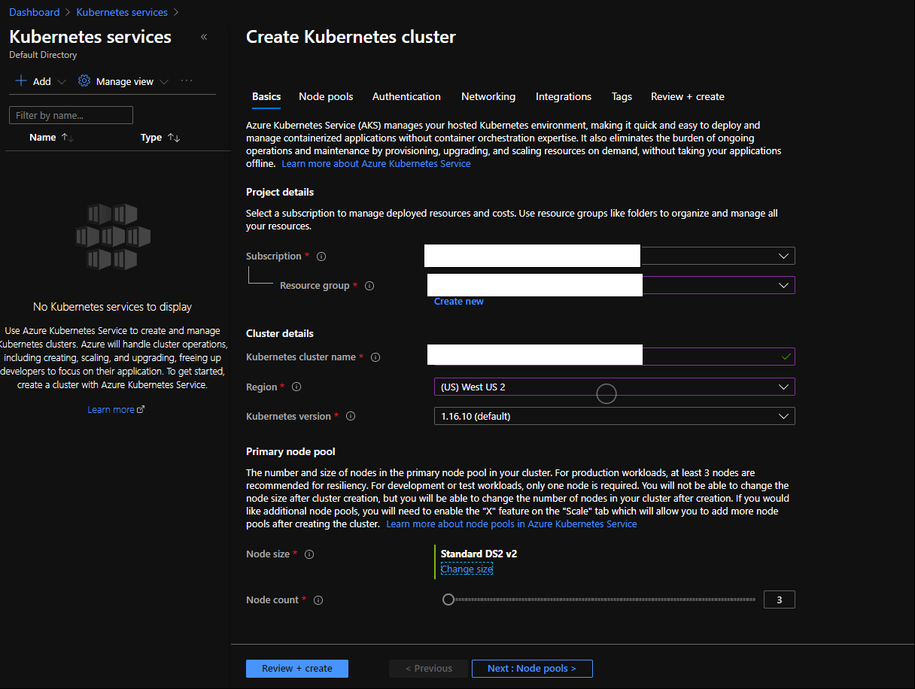Viewport: 915px width, 689px height.
Task: Show the Subscription info tooltip icon
Action: pos(321,256)
